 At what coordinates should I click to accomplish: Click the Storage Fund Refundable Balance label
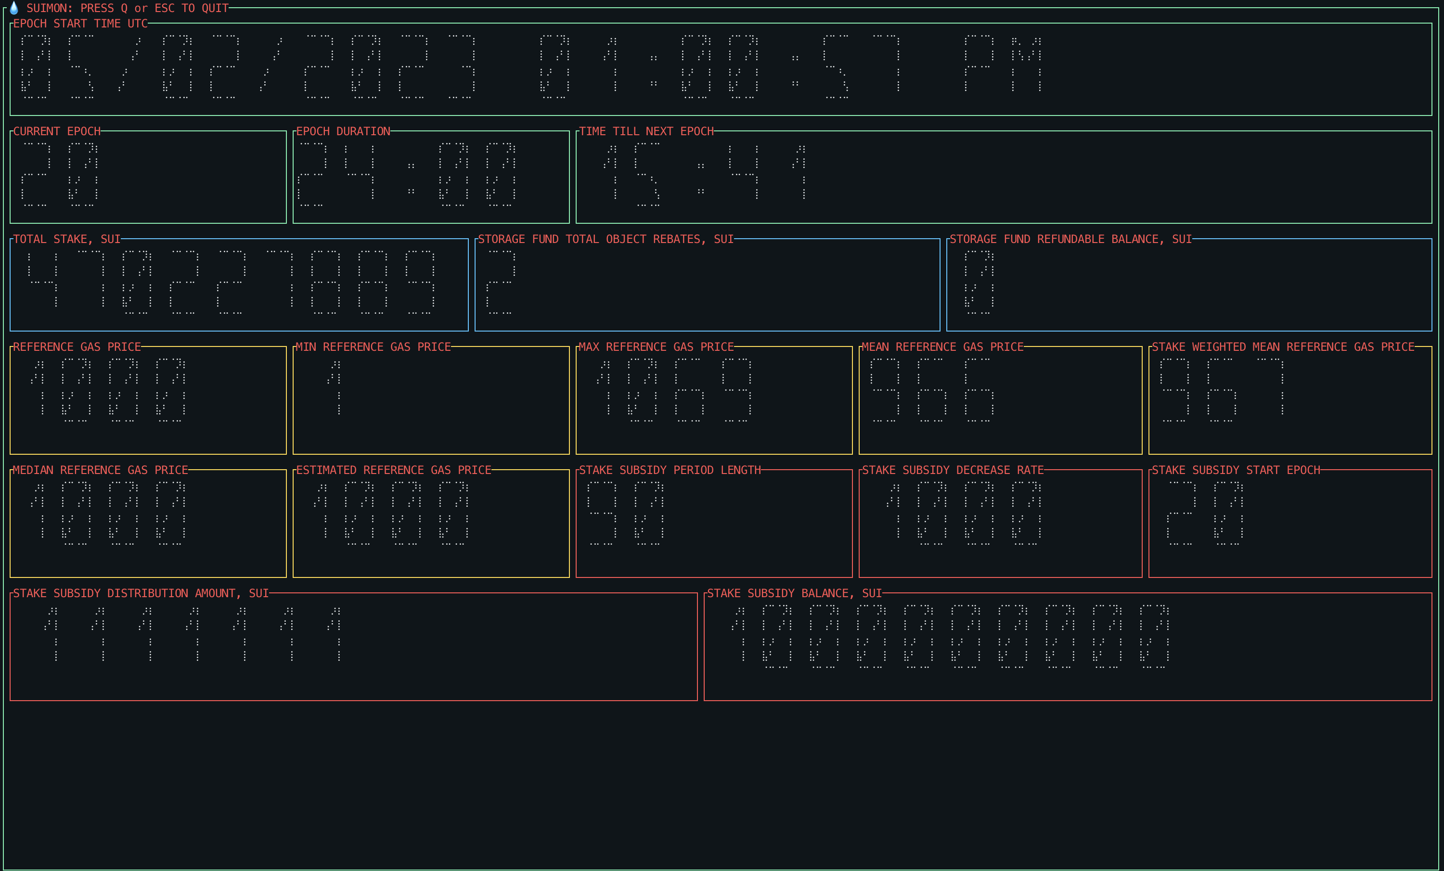click(x=1070, y=239)
